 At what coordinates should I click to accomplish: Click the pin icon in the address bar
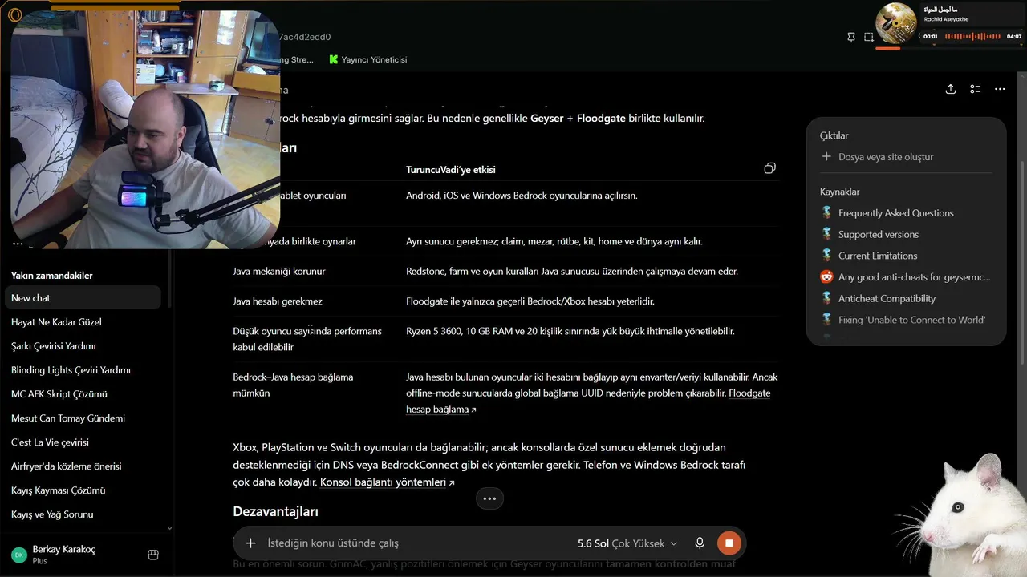(851, 37)
